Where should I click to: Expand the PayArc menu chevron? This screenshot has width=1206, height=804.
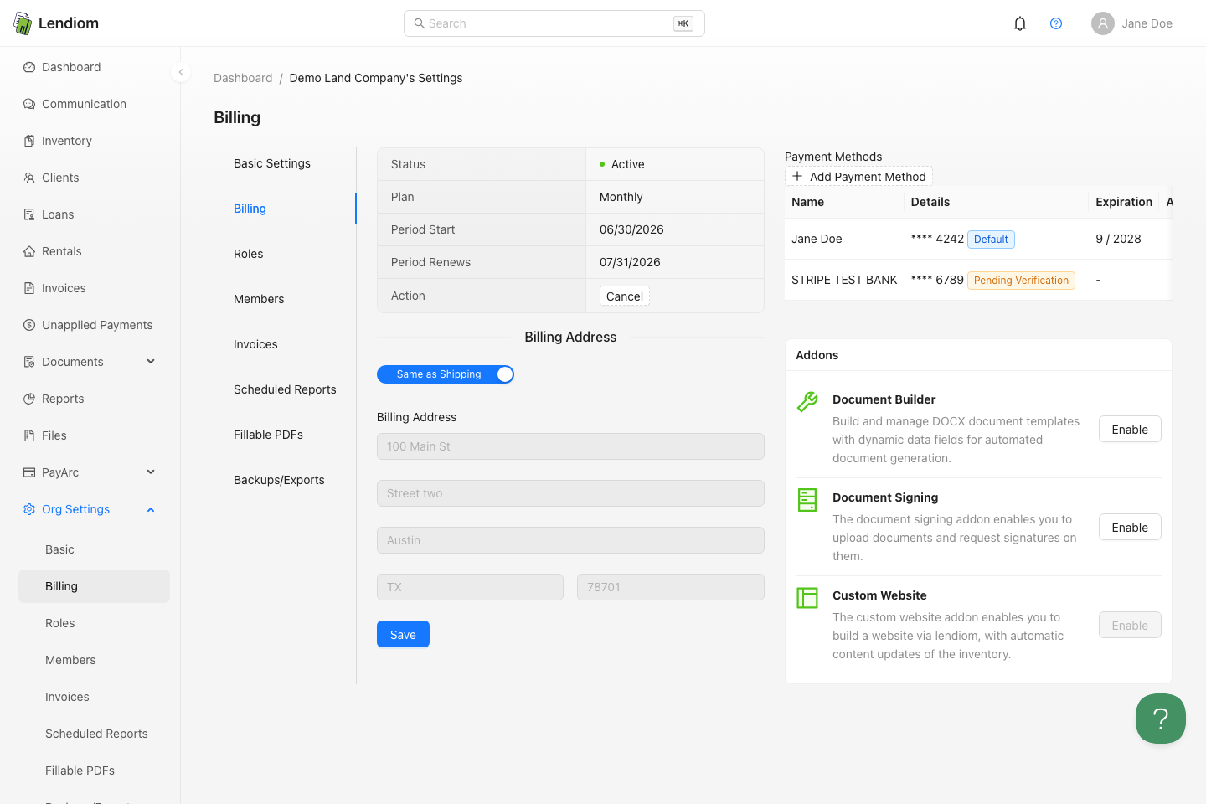(151, 472)
